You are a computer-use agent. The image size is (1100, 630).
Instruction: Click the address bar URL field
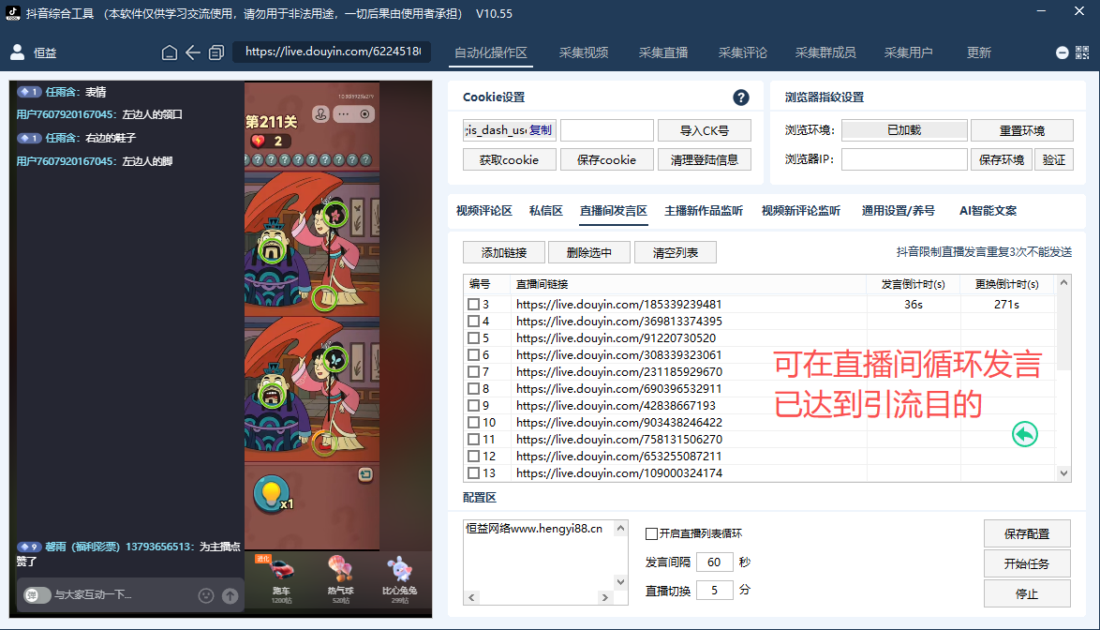[x=332, y=52]
